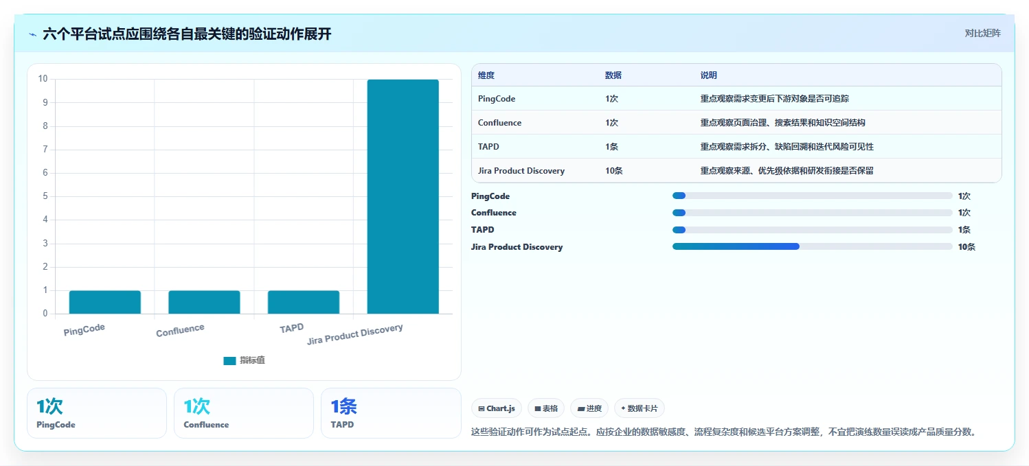Select the 表格 tag

547,408
